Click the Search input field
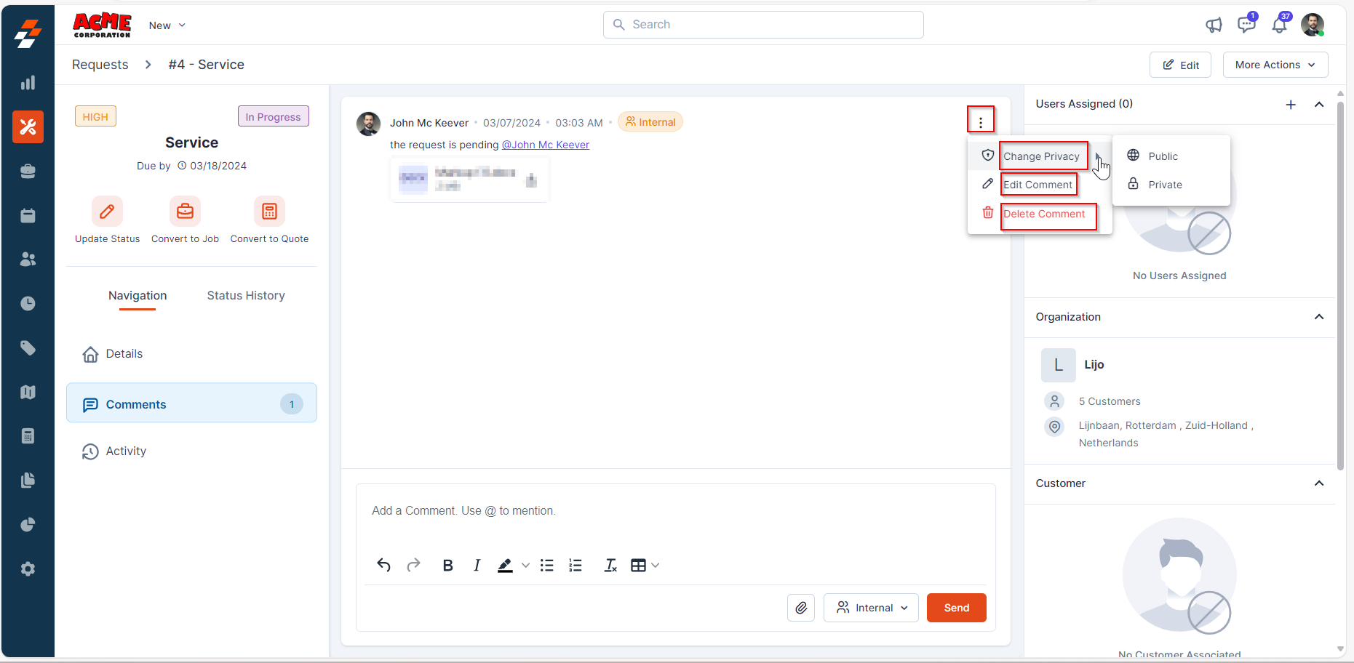Image resolution: width=1354 pixels, height=663 pixels. click(763, 25)
